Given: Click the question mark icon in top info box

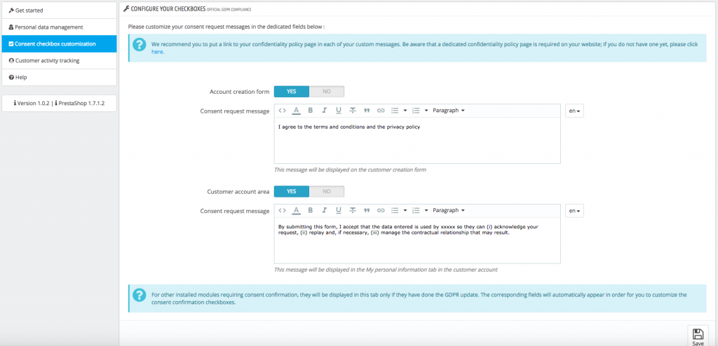Looking at the screenshot, I should click(x=140, y=44).
